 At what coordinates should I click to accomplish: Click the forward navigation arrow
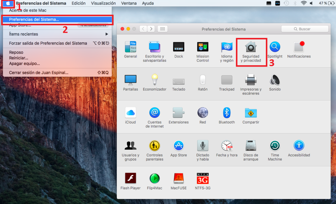coord(151,29)
